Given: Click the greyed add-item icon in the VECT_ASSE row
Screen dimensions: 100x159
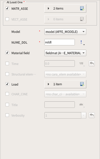Looking at the screenshot, I should [82, 19].
